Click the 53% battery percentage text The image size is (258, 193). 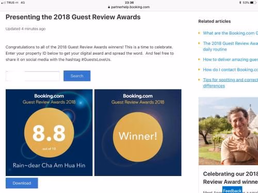point(246,3)
